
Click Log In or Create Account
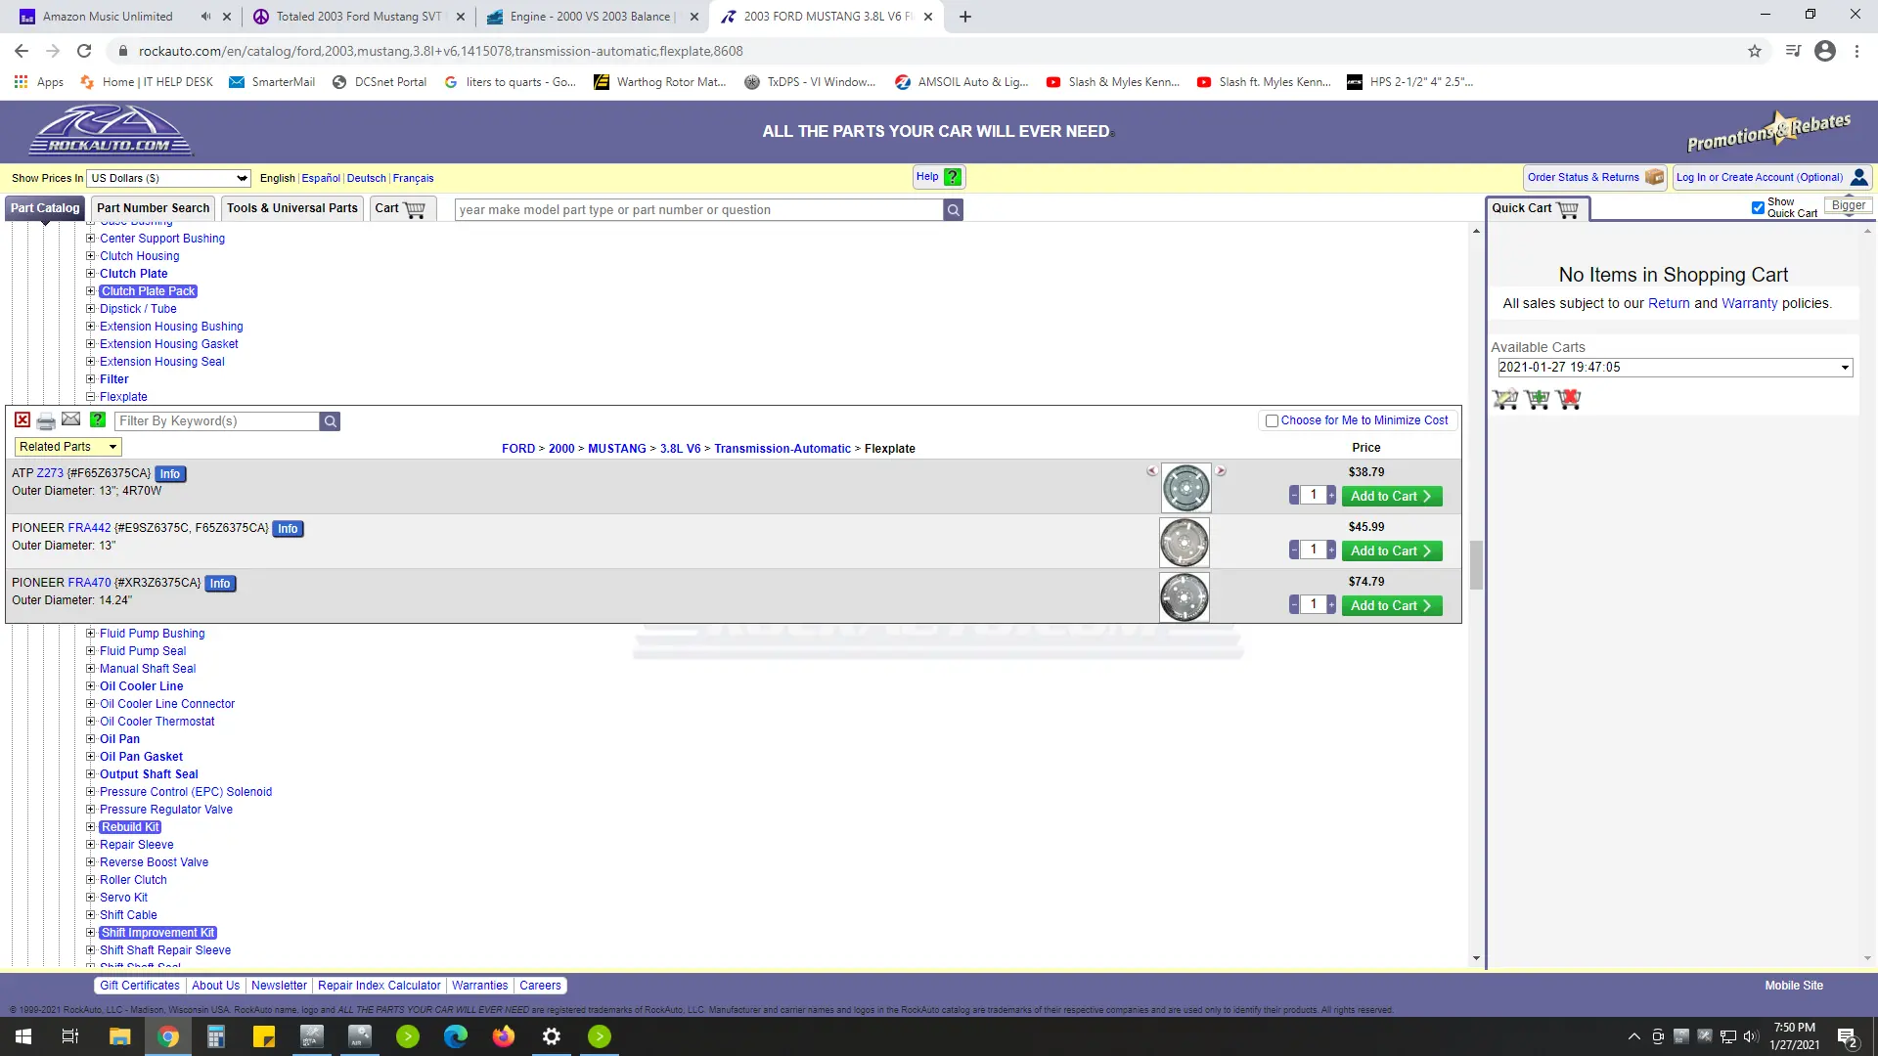[1772, 177]
